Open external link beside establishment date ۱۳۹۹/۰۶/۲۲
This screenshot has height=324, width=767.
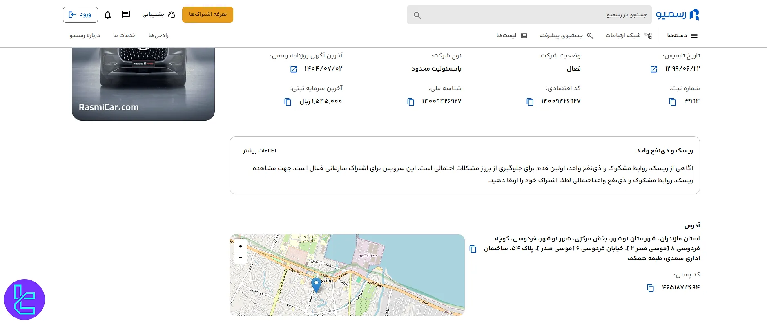coord(654,69)
